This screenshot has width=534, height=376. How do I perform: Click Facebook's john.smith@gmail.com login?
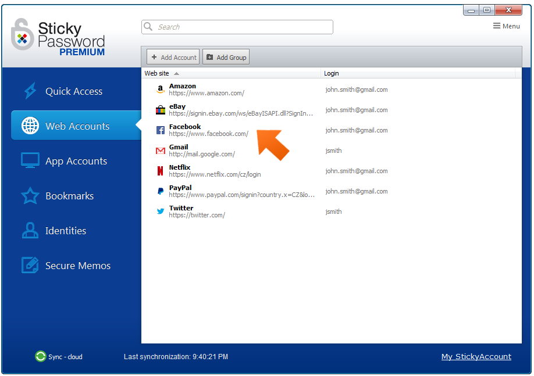point(356,130)
